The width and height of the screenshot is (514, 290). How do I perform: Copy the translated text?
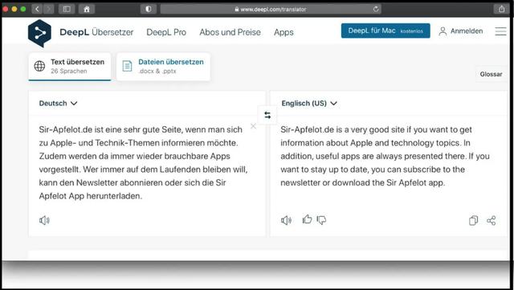(473, 220)
